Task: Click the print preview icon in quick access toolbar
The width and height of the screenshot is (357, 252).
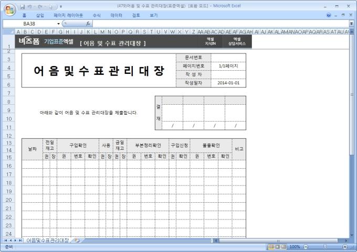Action: (50, 7)
